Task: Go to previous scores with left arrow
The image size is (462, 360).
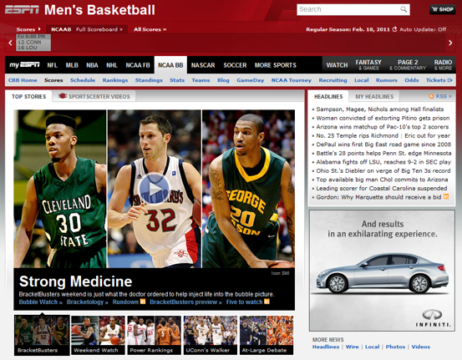Action: 10,43
